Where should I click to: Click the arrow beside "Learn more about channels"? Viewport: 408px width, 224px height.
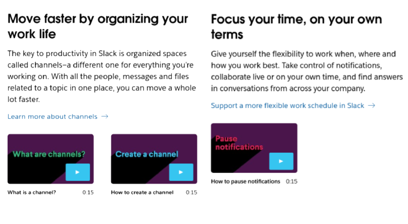click(105, 117)
